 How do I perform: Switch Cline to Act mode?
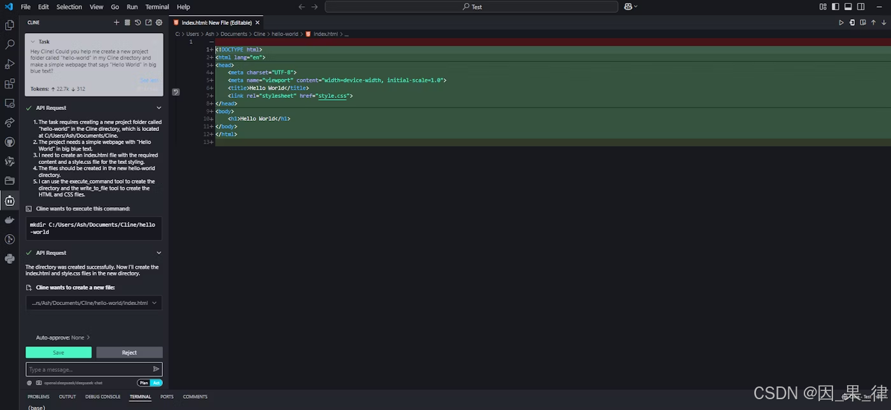tap(157, 383)
